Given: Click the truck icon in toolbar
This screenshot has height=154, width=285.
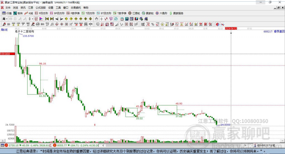Looking at the screenshot, I should tap(146, 19).
